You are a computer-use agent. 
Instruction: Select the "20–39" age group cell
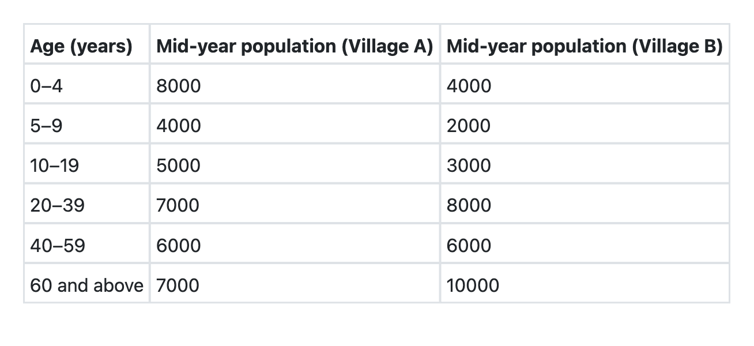(57, 205)
